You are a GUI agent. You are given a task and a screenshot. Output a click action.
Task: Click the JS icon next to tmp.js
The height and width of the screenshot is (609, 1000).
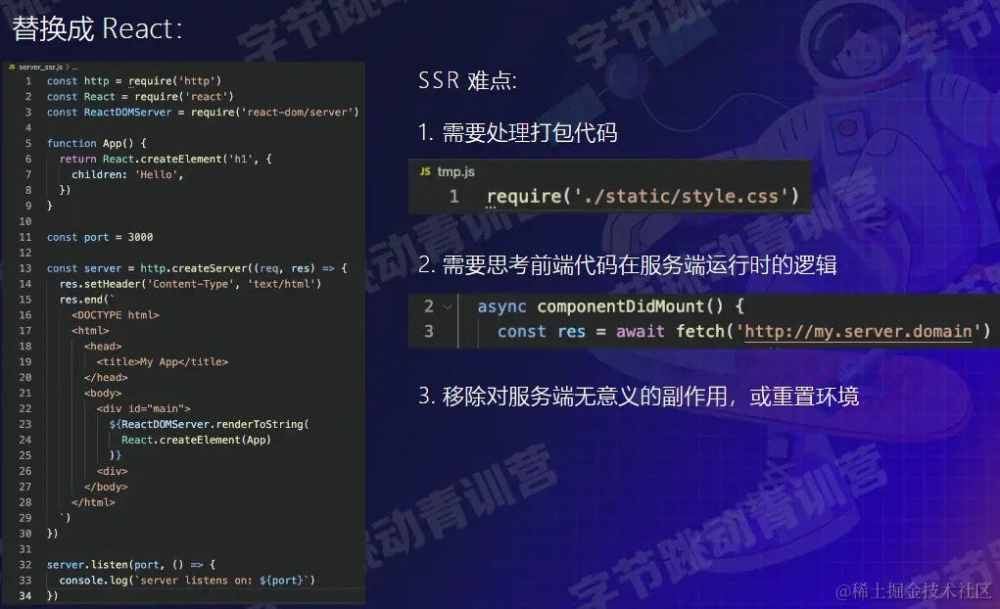[425, 171]
